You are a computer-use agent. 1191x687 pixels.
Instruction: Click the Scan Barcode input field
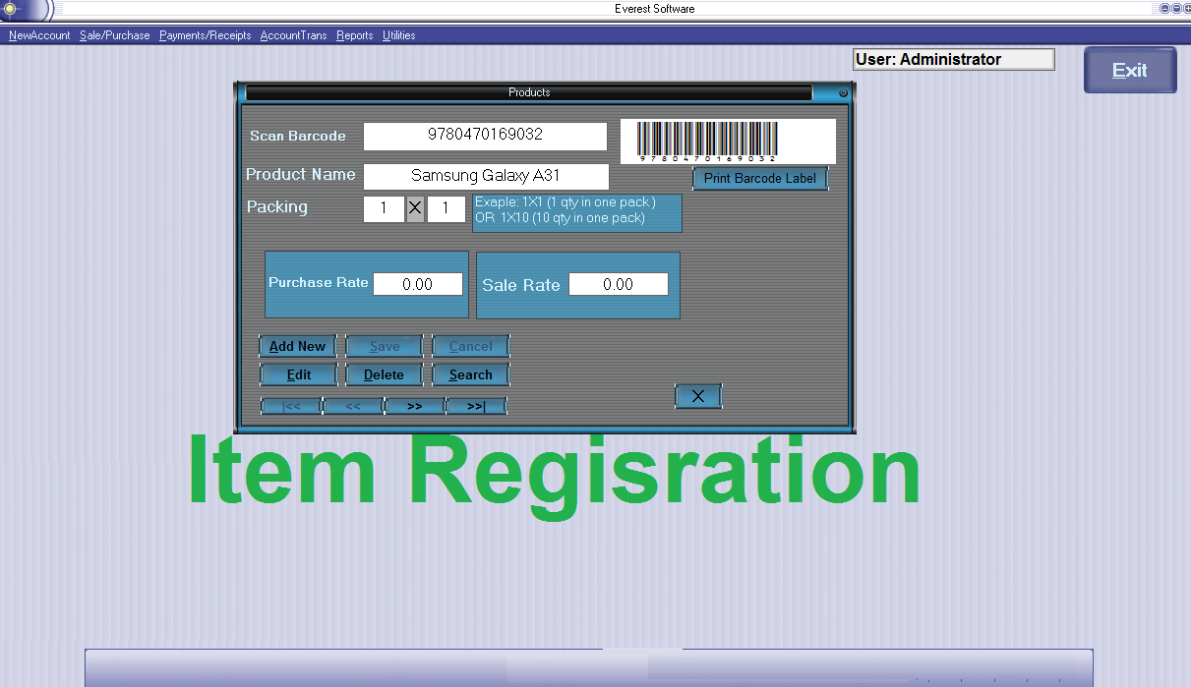tap(485, 136)
